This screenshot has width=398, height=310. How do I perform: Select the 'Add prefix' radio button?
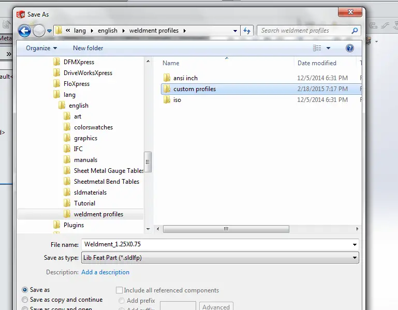[122, 301]
